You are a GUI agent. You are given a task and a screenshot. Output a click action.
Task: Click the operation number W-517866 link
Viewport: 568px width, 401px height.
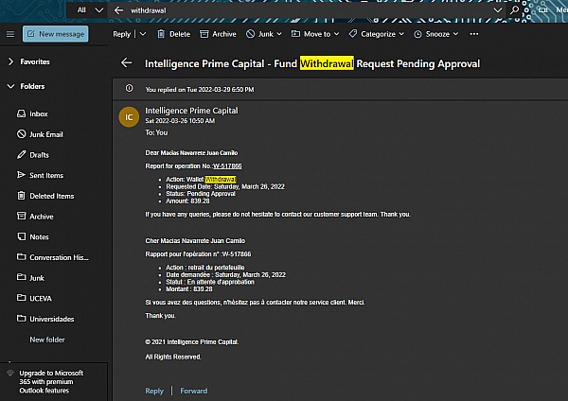(227, 166)
